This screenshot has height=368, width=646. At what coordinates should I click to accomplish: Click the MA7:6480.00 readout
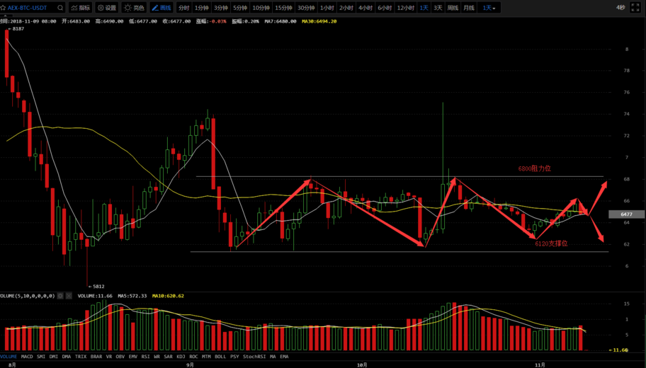click(280, 21)
